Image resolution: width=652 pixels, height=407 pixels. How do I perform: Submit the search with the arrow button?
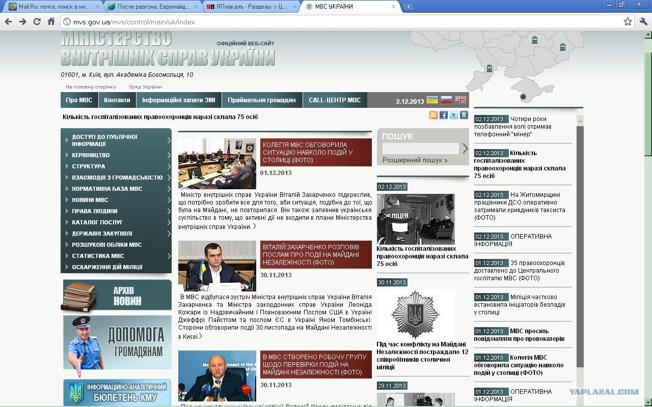pos(465,149)
